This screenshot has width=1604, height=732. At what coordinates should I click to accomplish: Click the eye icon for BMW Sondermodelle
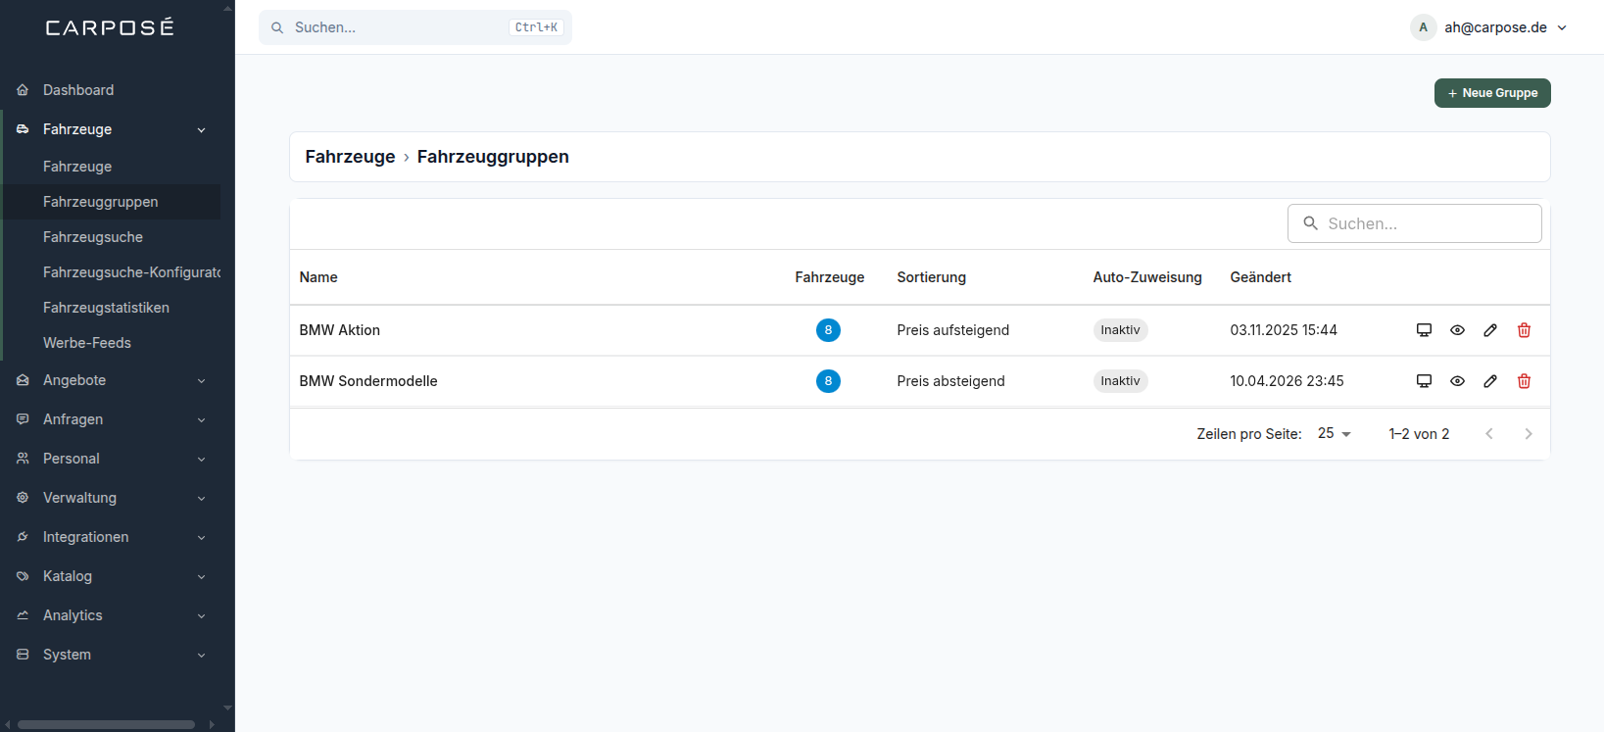[x=1457, y=381]
